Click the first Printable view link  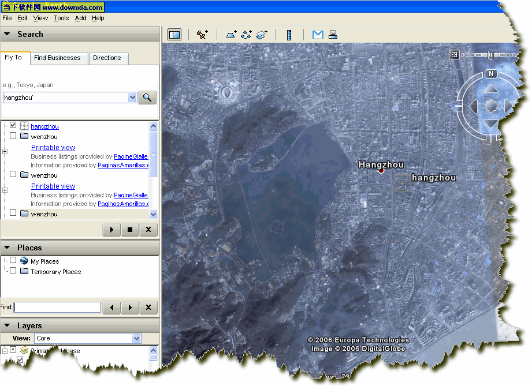(53, 148)
